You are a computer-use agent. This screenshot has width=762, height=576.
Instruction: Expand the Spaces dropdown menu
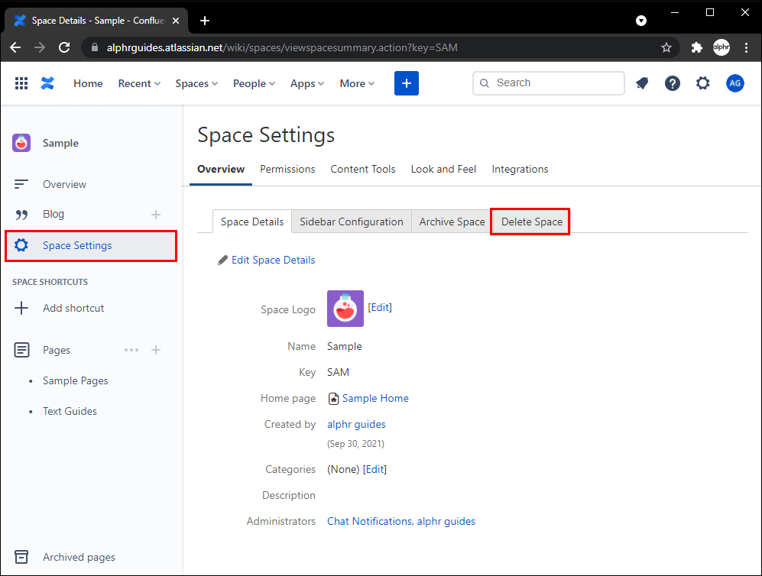(x=196, y=83)
